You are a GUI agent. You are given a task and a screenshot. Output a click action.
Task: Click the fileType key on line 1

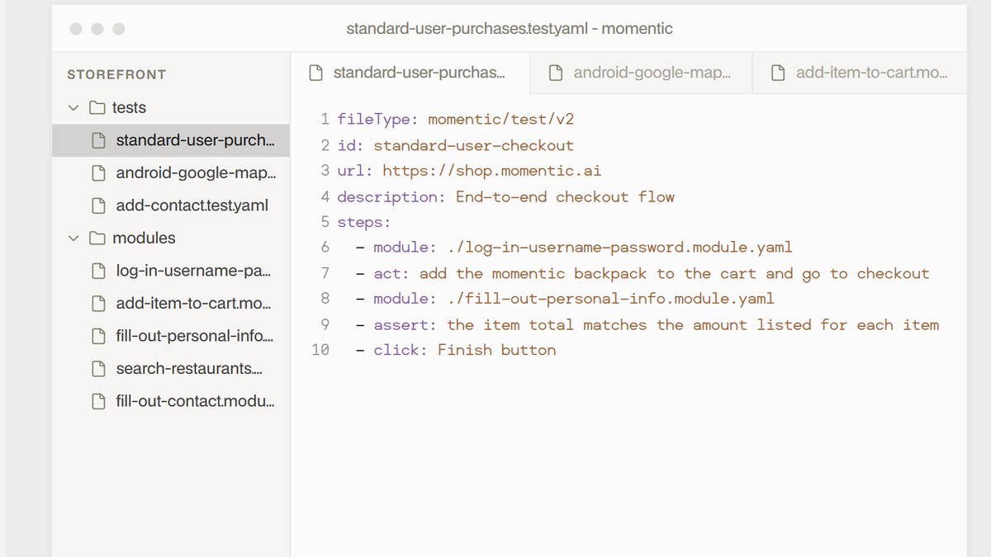click(x=378, y=120)
